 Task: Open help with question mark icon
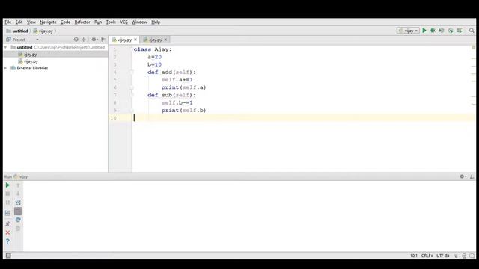coord(7,241)
